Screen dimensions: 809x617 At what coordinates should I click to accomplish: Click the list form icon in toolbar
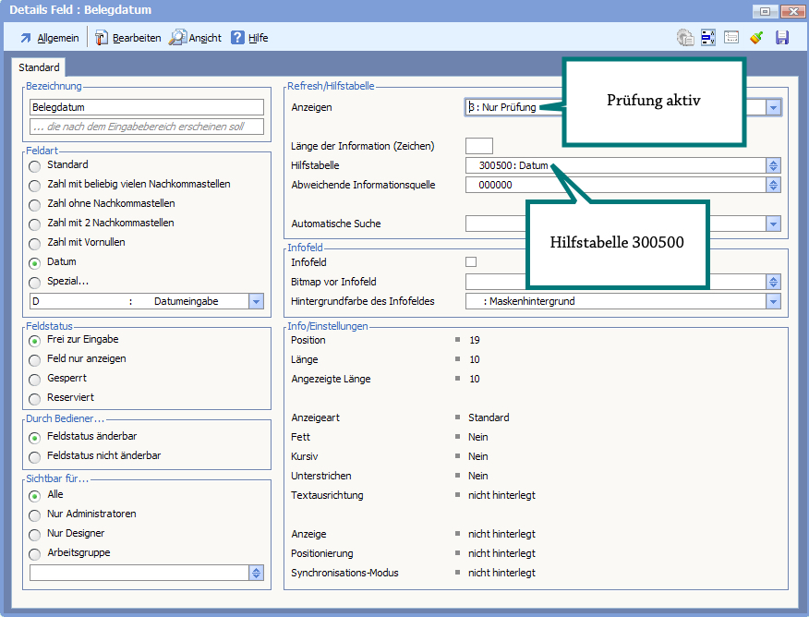click(731, 38)
